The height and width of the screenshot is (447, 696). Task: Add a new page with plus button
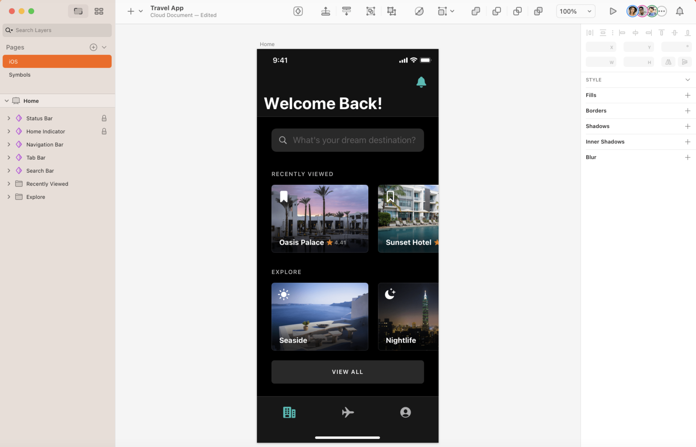click(x=93, y=47)
